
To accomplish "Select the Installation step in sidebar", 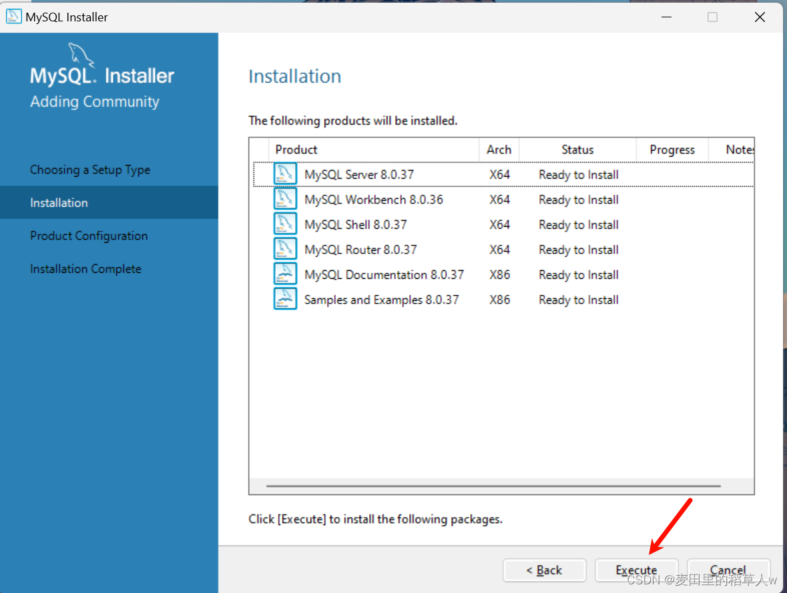I will click(x=109, y=203).
